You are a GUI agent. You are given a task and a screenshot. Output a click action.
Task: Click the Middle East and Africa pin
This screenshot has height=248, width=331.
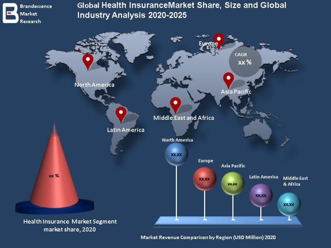pos(175,105)
